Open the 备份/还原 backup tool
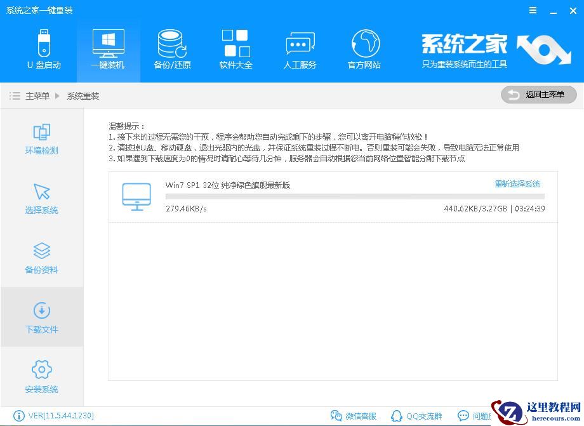Viewport: 584px width, 426px height. pyautogui.click(x=171, y=50)
